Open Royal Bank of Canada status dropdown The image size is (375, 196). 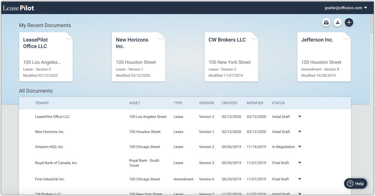(299, 163)
